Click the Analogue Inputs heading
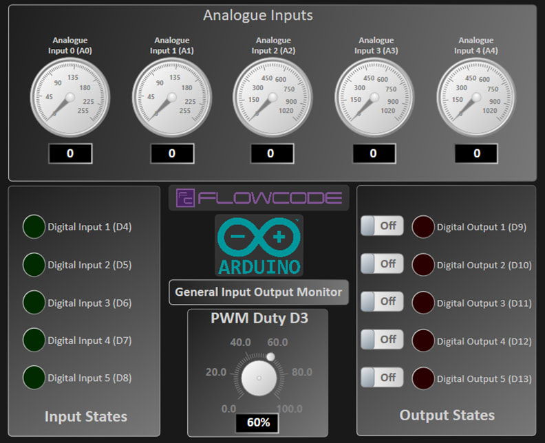 (x=258, y=15)
